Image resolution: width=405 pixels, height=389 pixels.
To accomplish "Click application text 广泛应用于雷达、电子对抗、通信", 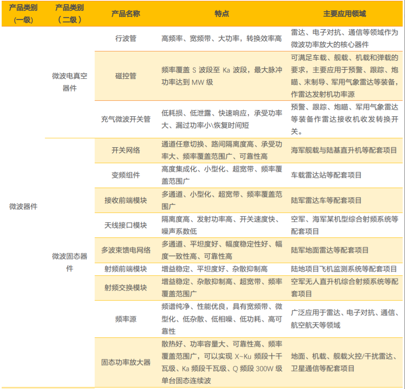I will pos(343,312).
